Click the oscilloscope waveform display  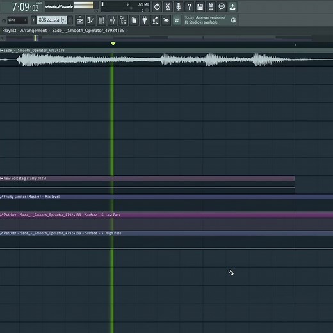(59, 7)
